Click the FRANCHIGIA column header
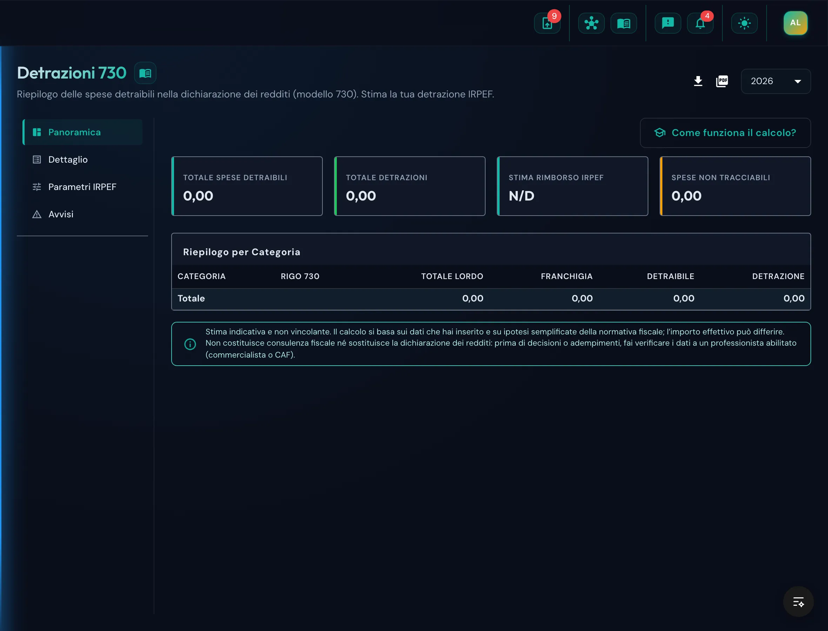 [x=566, y=277]
